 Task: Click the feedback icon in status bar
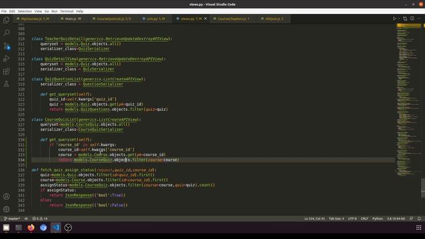click(x=411, y=218)
